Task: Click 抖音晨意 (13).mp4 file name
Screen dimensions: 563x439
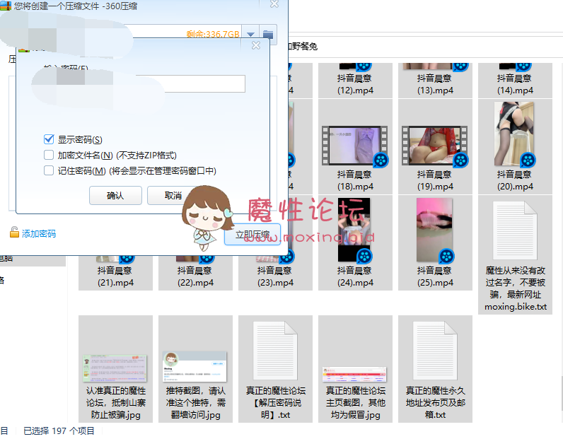Action: tap(435, 84)
